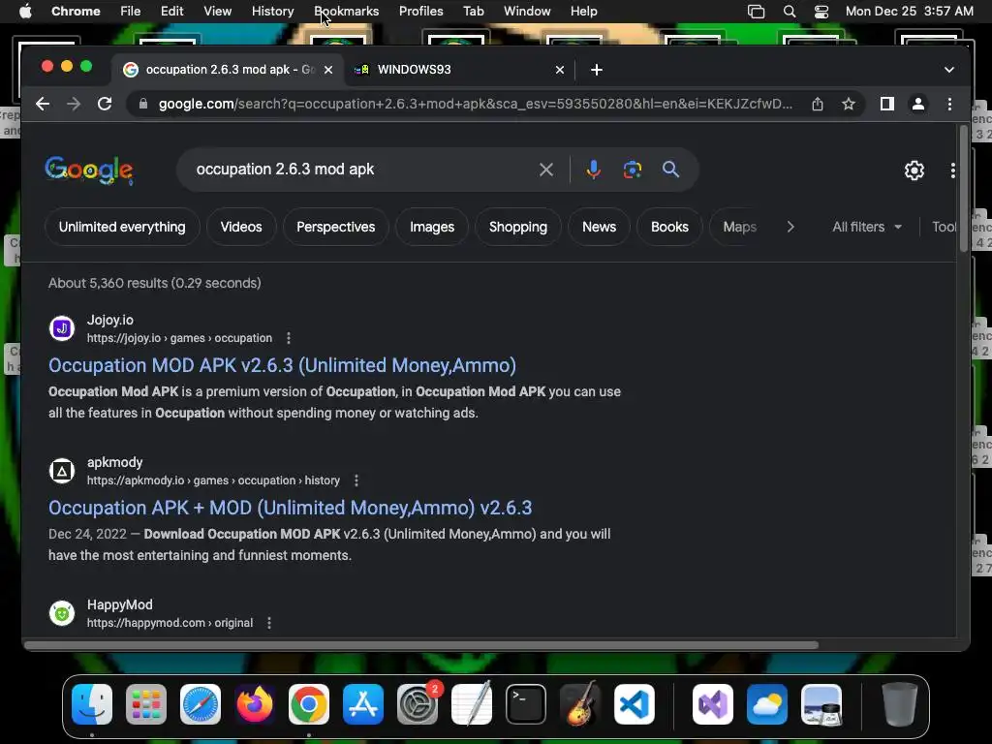This screenshot has width=992, height=744.
Task: Search by image with Google Lens
Action: pyautogui.click(x=632, y=170)
